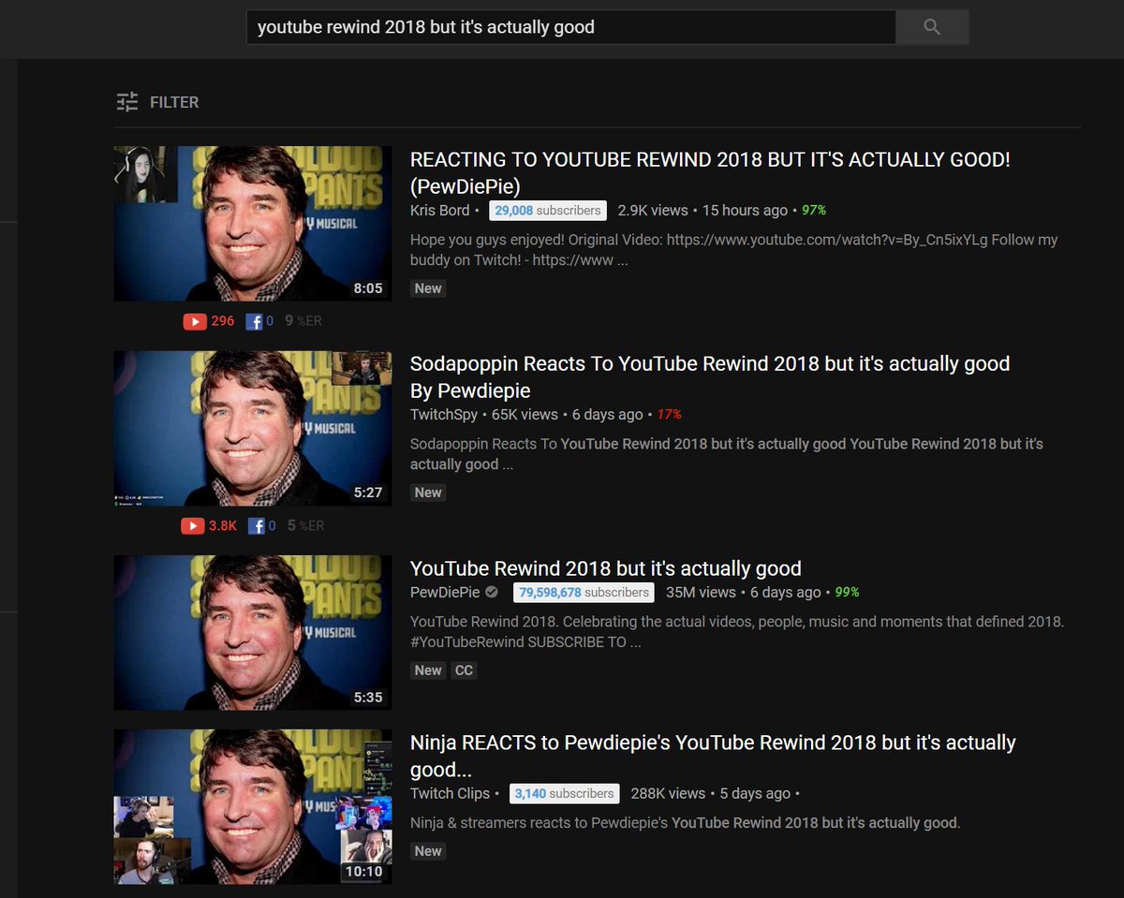Viewport: 1124px width, 898px height.
Task: Click the 65K views text
Action: click(525, 414)
